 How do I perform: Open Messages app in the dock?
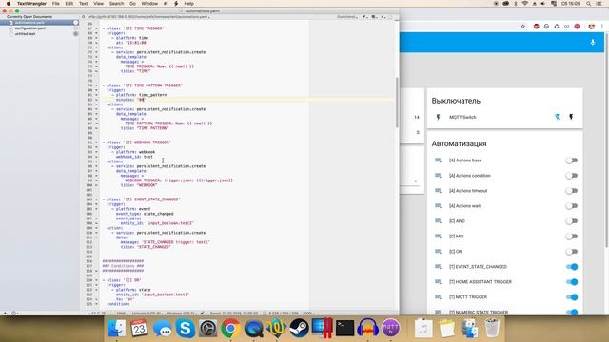click(x=163, y=329)
